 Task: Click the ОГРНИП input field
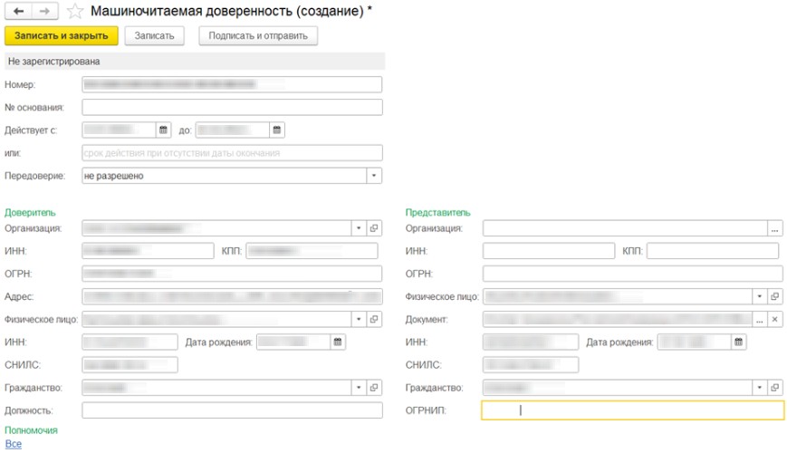633,410
